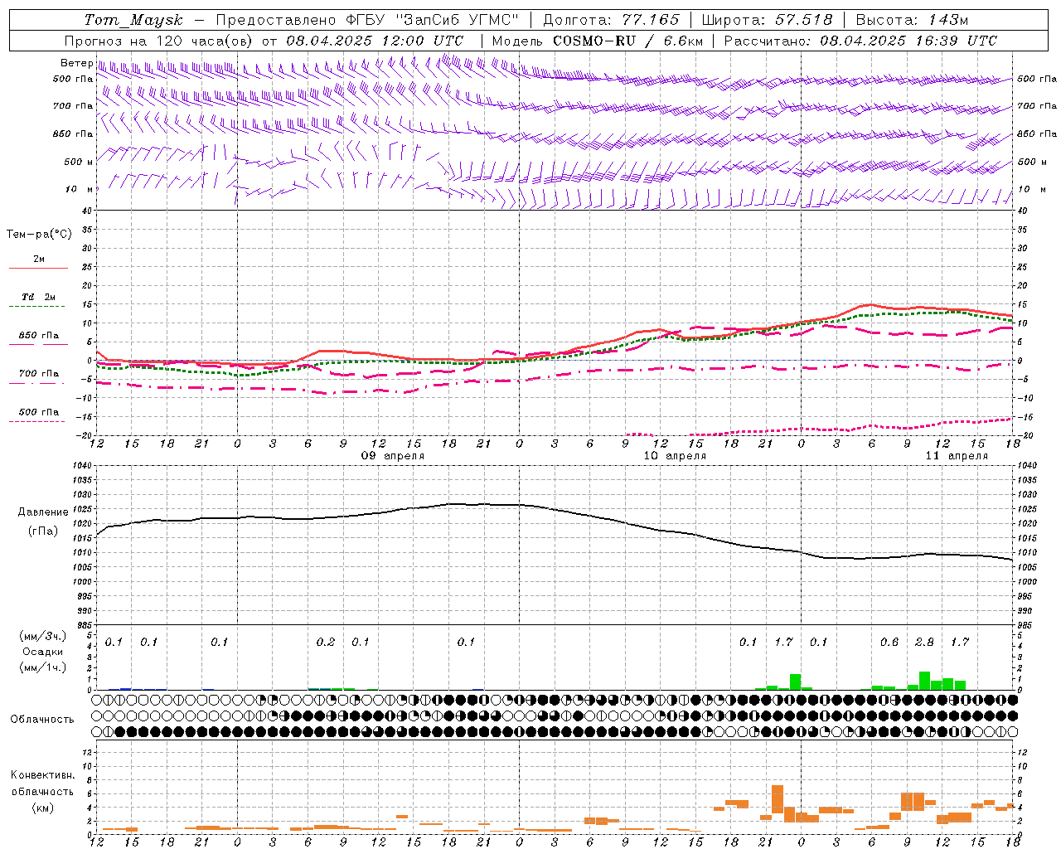Click the "850 гПа" temperature legend entry
Image resolution: width=1061 pixels, height=849 pixels.
[39, 336]
